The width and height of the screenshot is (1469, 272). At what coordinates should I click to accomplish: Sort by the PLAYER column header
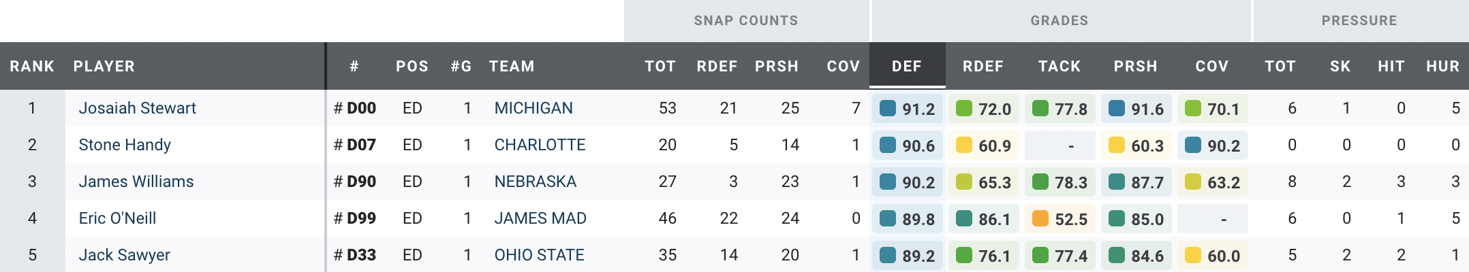pyautogui.click(x=104, y=66)
